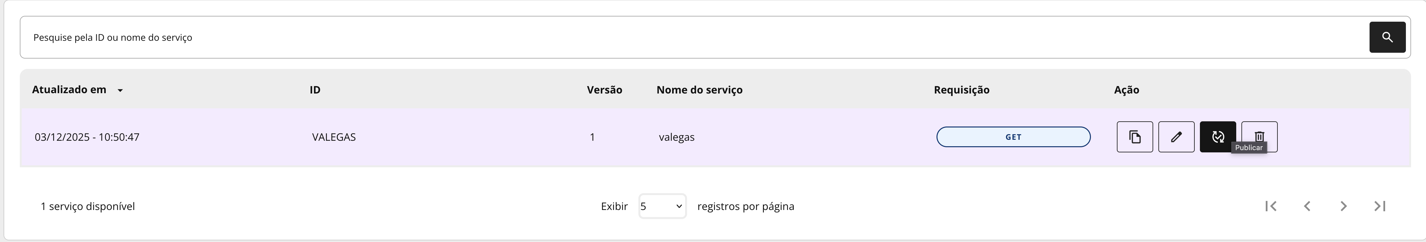Go to the first page of results
1426x242 pixels.
coord(1271,206)
